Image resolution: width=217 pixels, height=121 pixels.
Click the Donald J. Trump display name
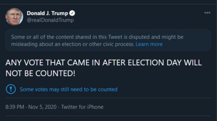pyautogui.click(x=47, y=13)
